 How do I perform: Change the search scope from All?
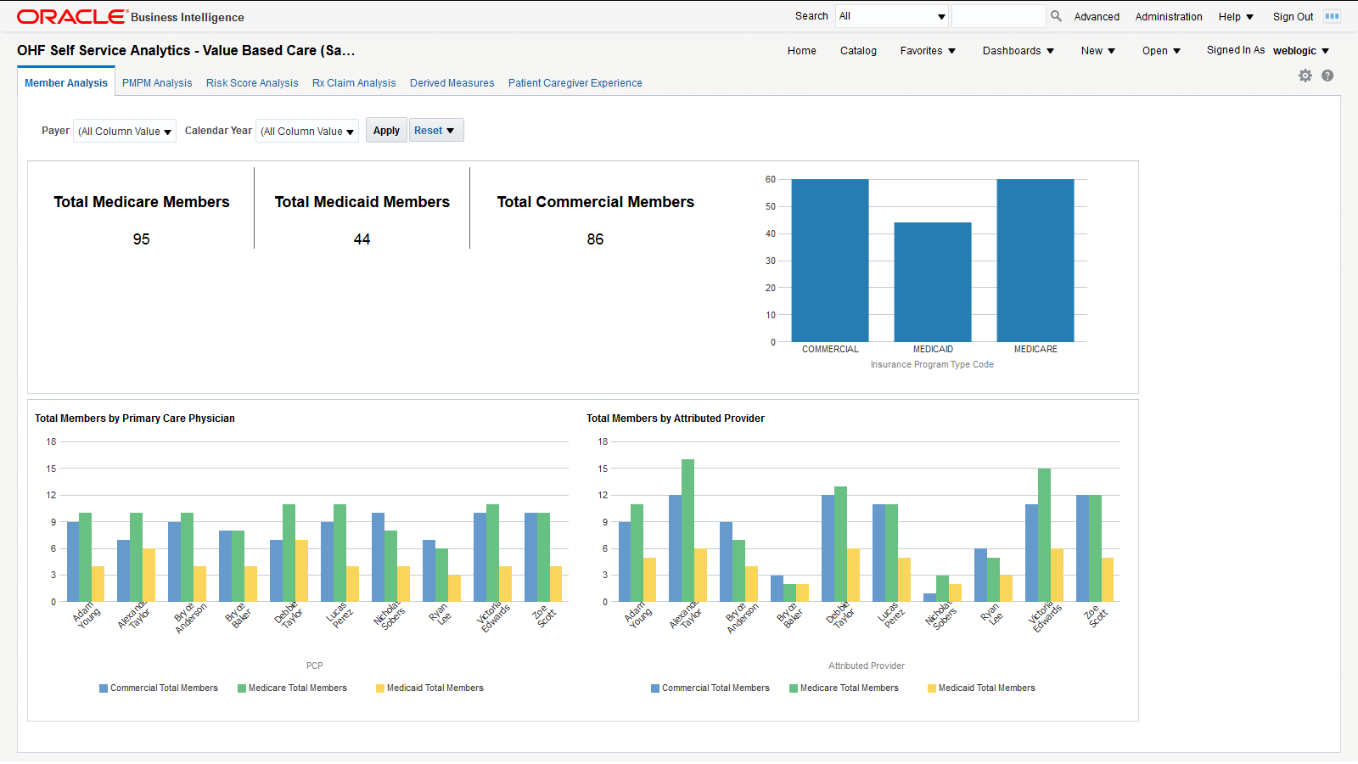click(x=891, y=15)
